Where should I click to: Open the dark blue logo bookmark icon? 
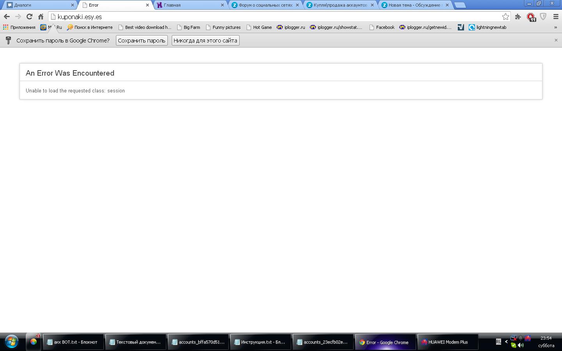click(x=461, y=27)
